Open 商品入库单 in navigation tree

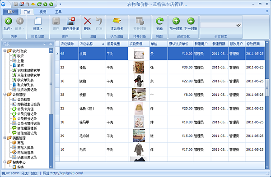coord(25,148)
